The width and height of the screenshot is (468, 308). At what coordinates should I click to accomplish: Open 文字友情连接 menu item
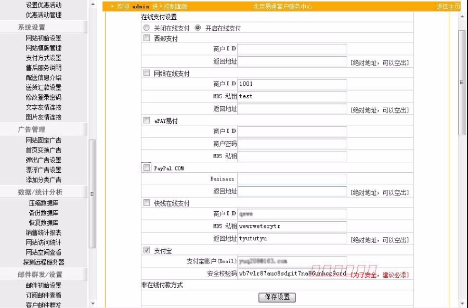pyautogui.click(x=44, y=107)
